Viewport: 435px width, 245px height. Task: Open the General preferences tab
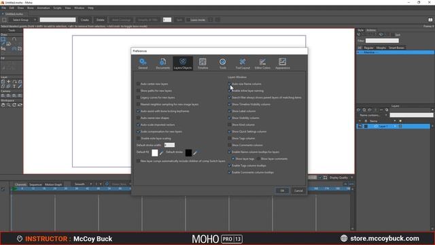click(x=143, y=63)
